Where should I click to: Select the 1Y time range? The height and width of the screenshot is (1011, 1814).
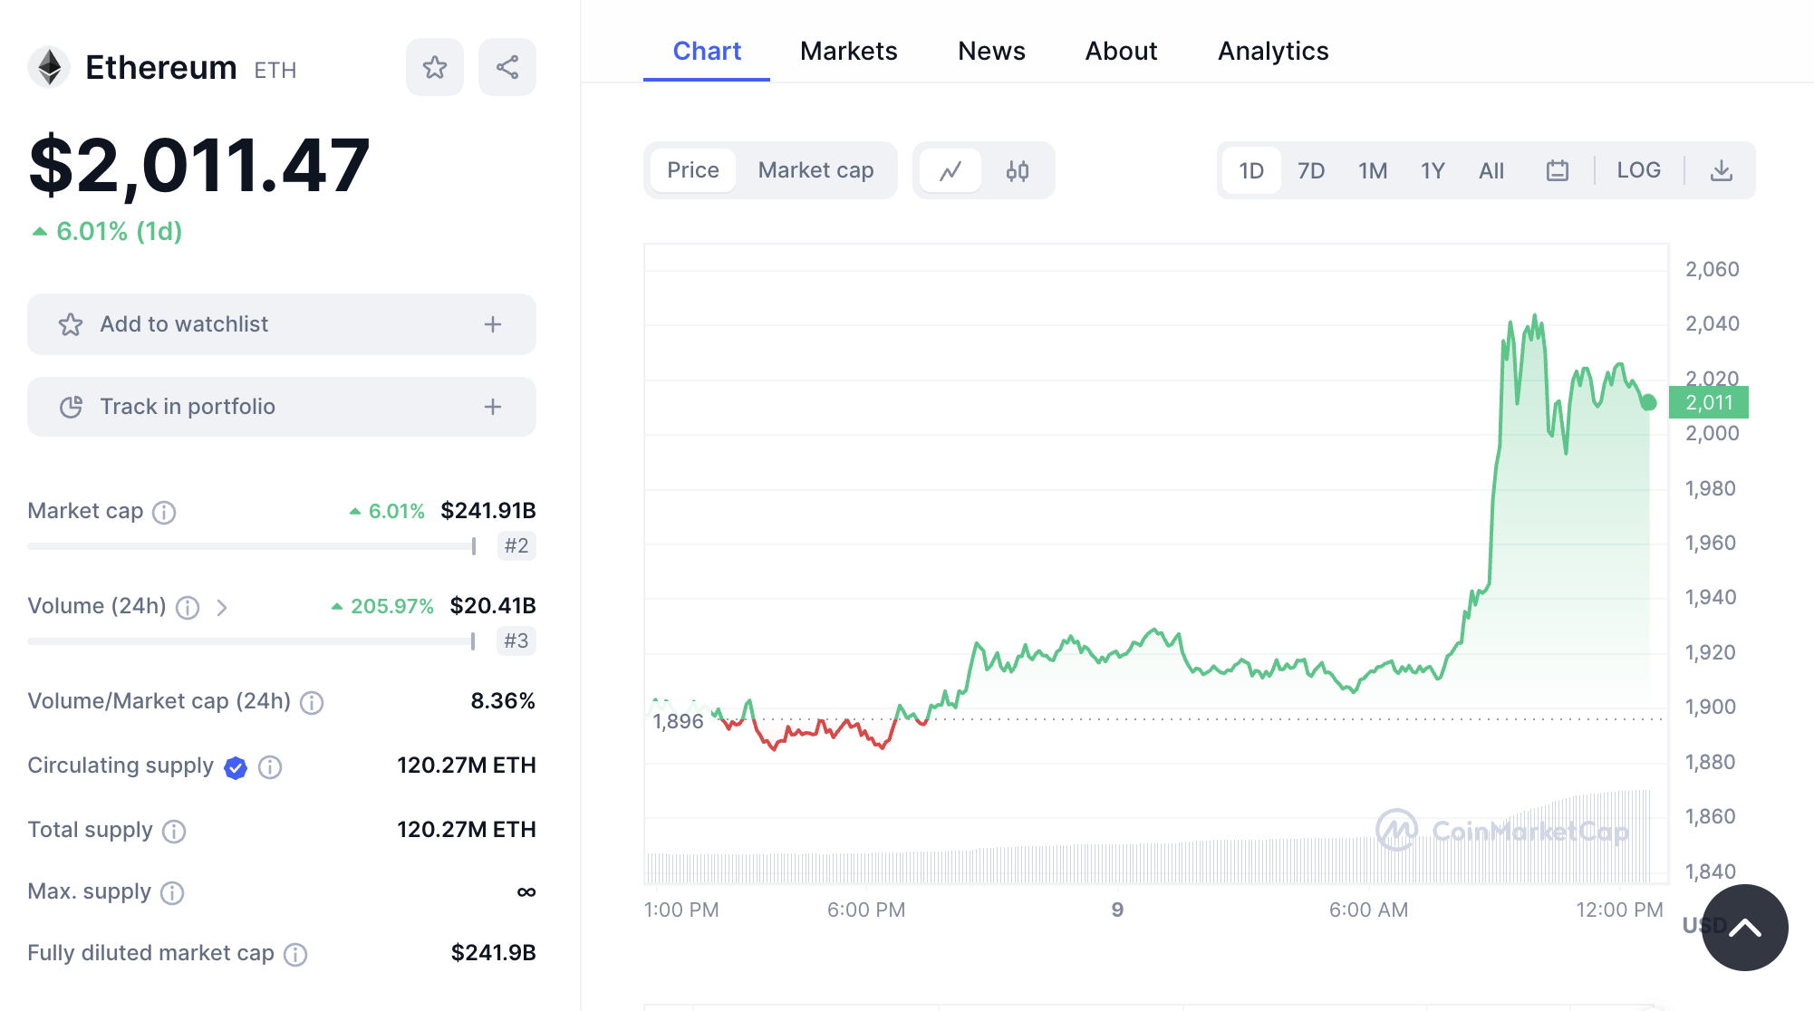click(1432, 170)
